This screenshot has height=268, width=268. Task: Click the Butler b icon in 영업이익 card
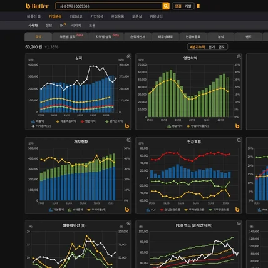tap(237, 126)
